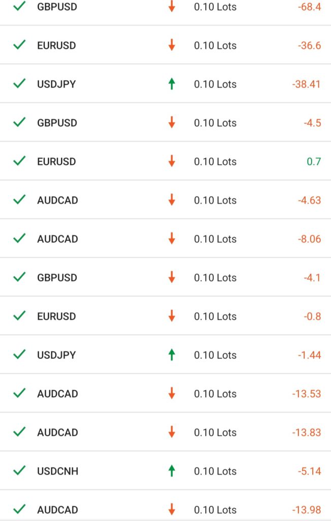
Task: Click the down arrow on EURUSD -0.8 row
Action: [x=172, y=315]
